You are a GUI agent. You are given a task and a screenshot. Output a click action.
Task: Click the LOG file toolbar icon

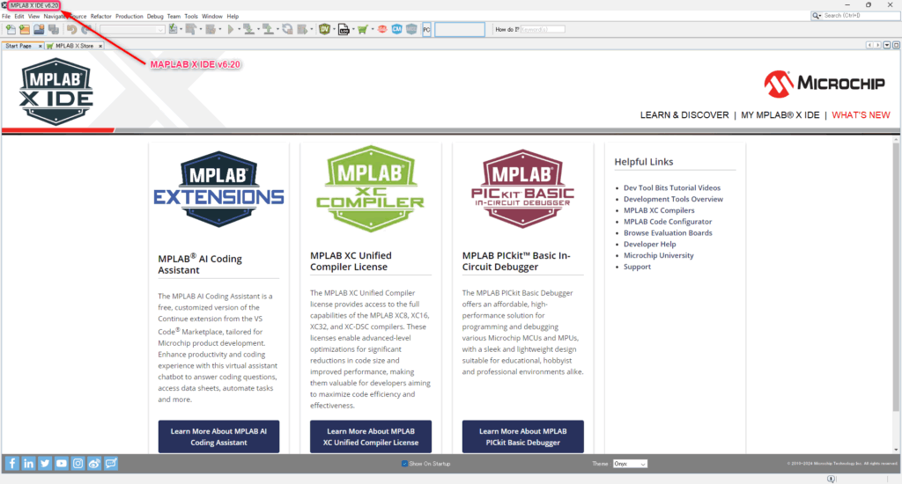click(344, 29)
